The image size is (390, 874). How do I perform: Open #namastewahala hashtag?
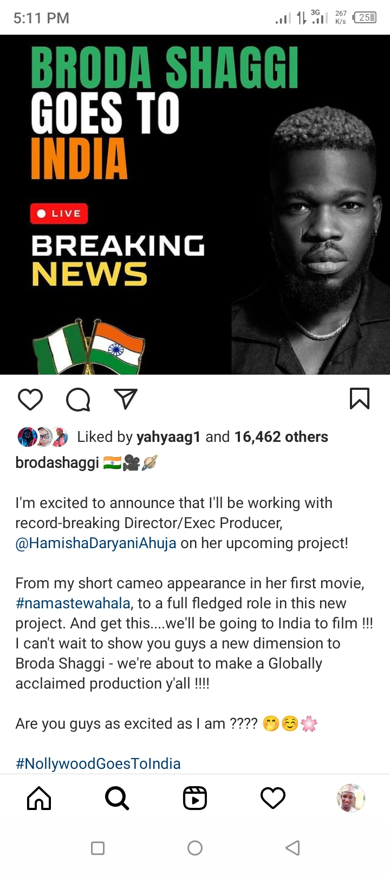tap(73, 603)
